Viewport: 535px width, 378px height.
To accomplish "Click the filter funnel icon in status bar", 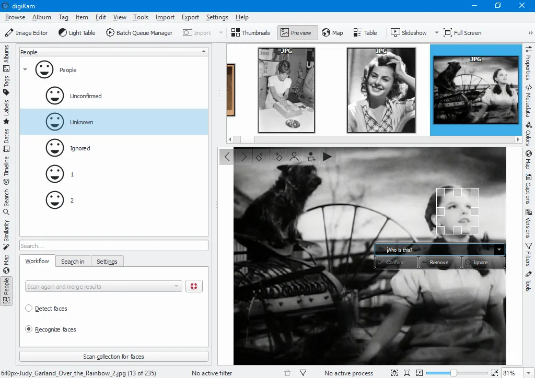I will 303,373.
